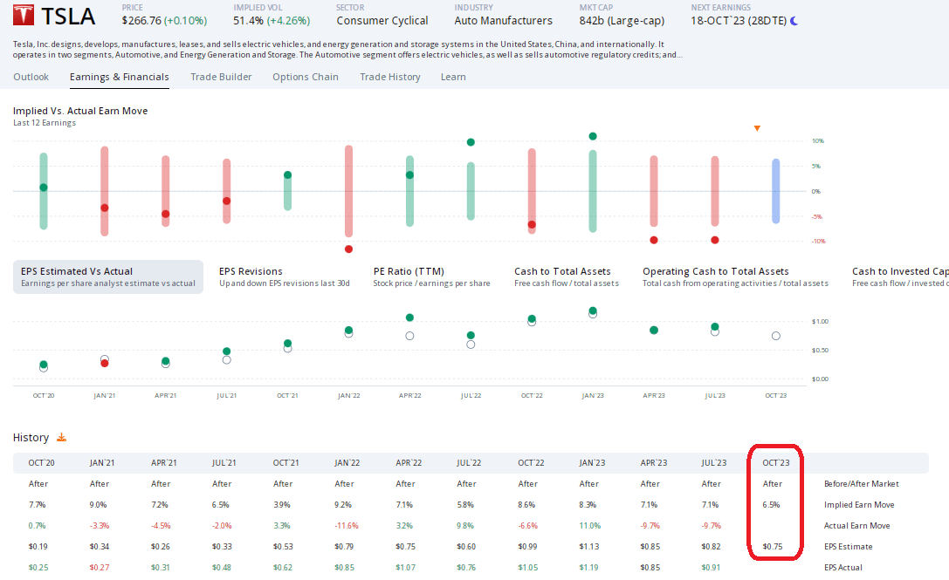Click the -6.6% actual move cell

coord(528,526)
